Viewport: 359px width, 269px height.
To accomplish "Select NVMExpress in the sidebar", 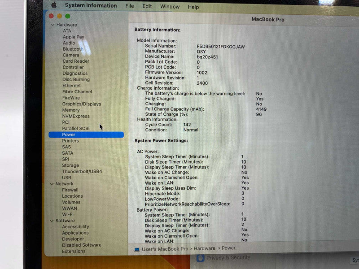I will click(76, 116).
